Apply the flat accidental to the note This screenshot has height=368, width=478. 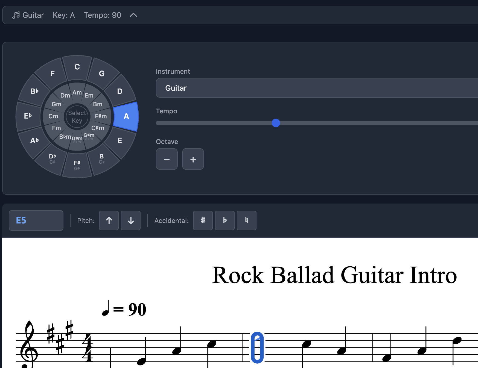[225, 220]
